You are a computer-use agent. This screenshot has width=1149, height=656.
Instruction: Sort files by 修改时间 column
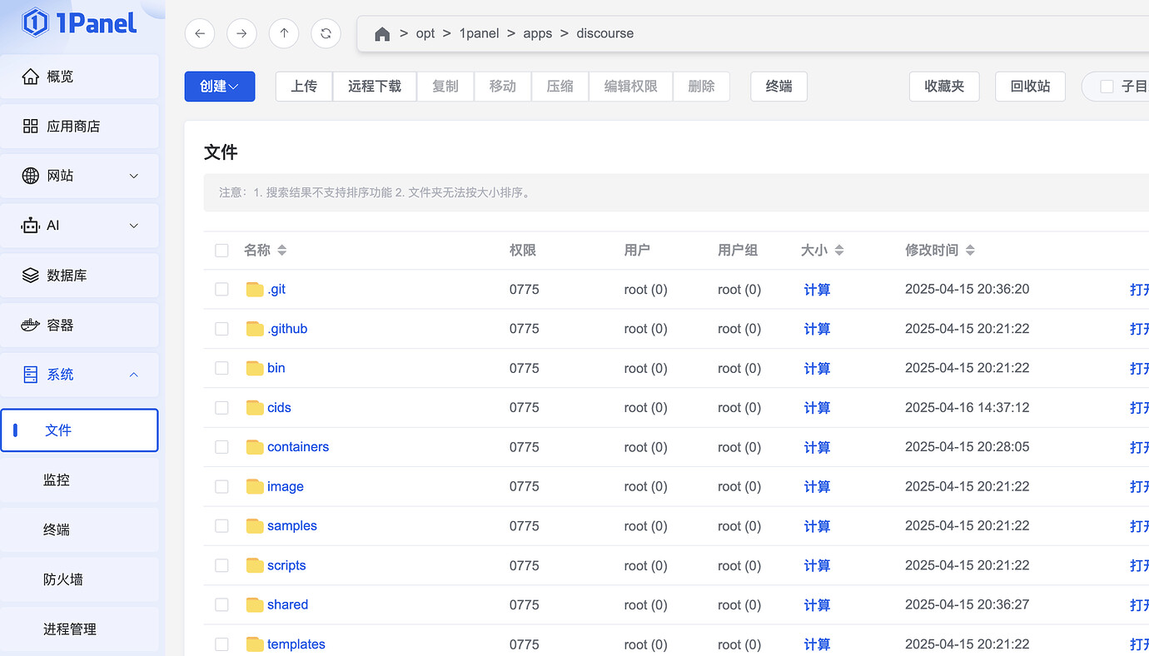[x=970, y=251]
